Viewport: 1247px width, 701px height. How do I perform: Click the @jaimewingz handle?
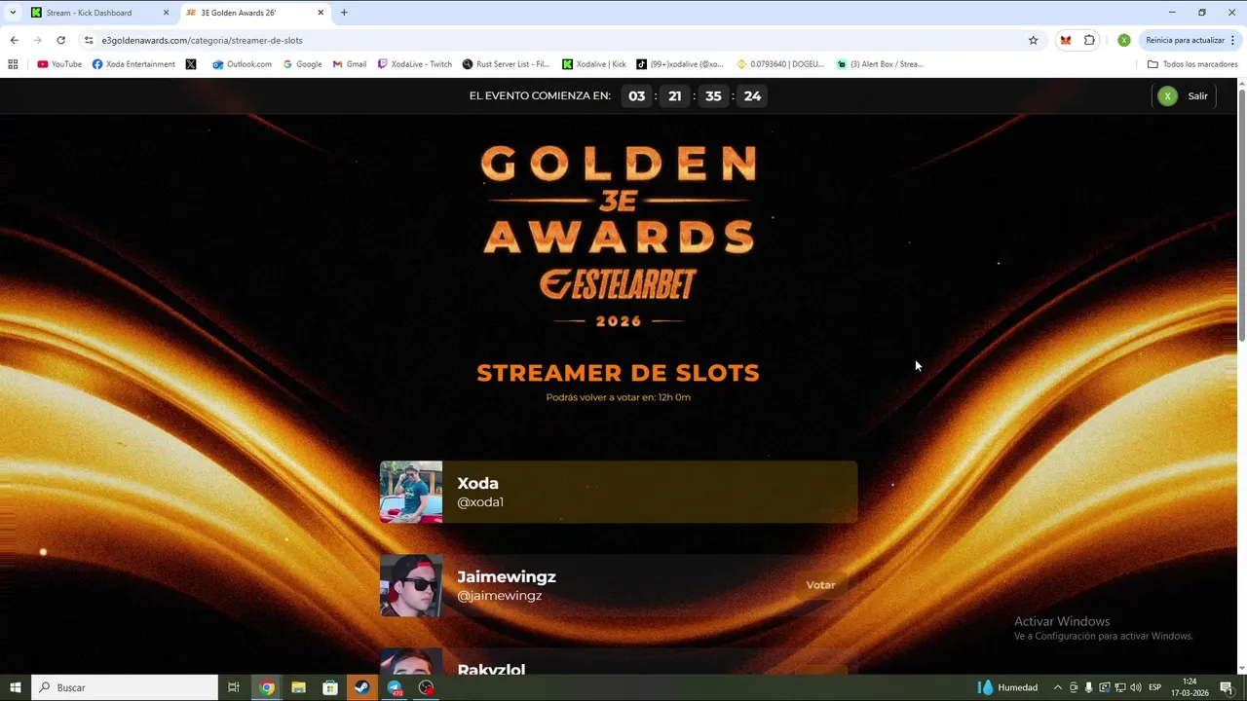coord(500,596)
